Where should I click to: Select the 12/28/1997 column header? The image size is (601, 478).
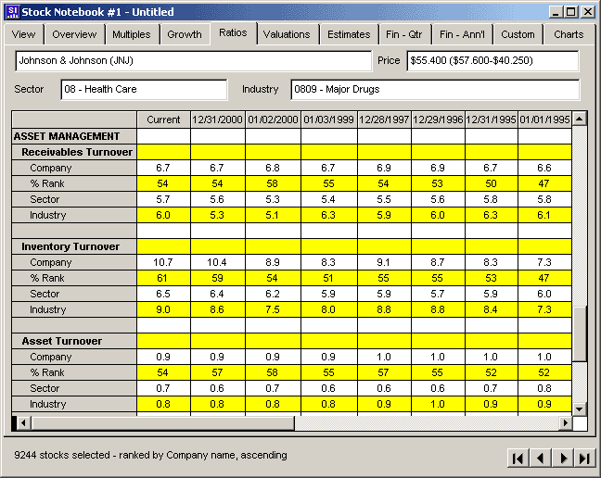pos(384,119)
